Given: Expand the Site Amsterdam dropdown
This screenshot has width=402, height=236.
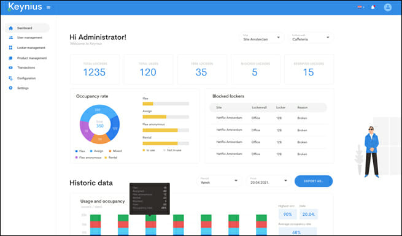Looking at the screenshot, I should pyautogui.click(x=262, y=37).
